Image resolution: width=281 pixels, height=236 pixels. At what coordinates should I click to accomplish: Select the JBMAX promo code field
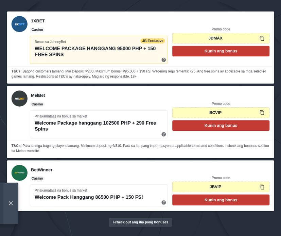pos(215,38)
